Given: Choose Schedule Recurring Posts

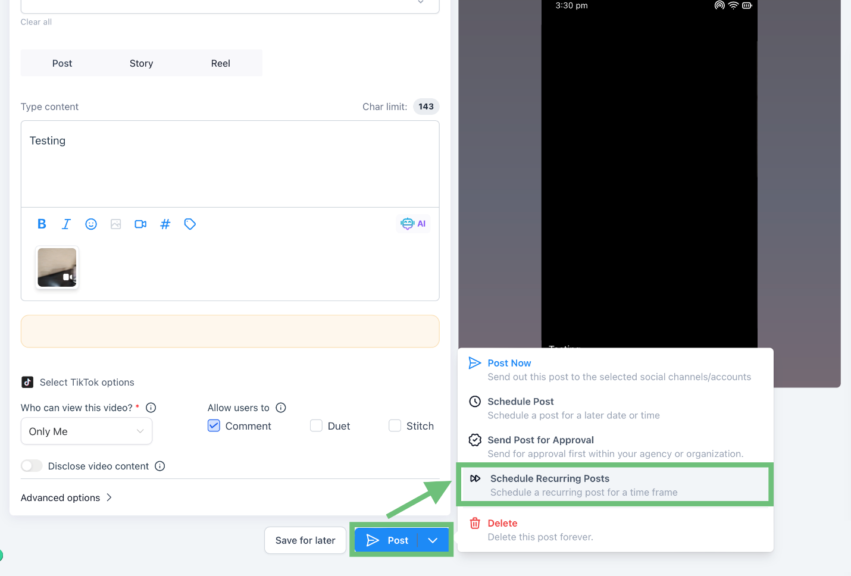Looking at the screenshot, I should 615,485.
